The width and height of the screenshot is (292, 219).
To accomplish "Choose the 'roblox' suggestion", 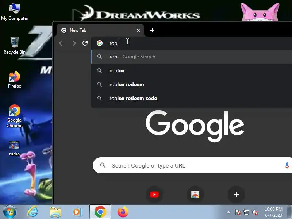I will tap(191, 70).
